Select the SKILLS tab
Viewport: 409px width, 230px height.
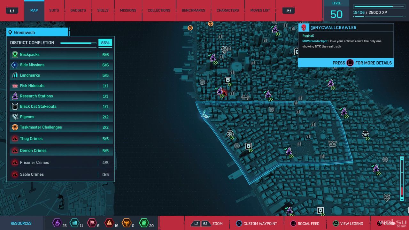point(103,11)
